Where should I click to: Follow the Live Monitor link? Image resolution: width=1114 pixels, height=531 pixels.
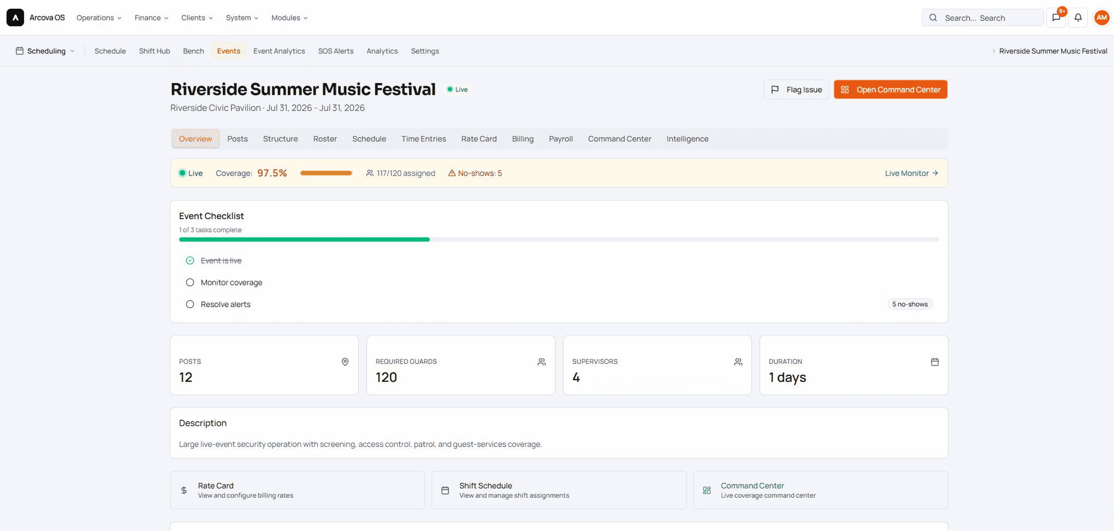pyautogui.click(x=911, y=173)
